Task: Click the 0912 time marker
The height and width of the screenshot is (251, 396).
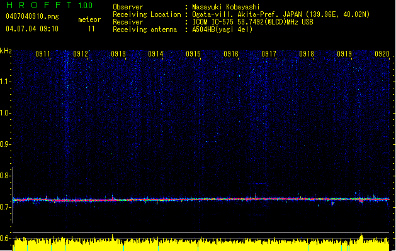Action: click(81, 54)
